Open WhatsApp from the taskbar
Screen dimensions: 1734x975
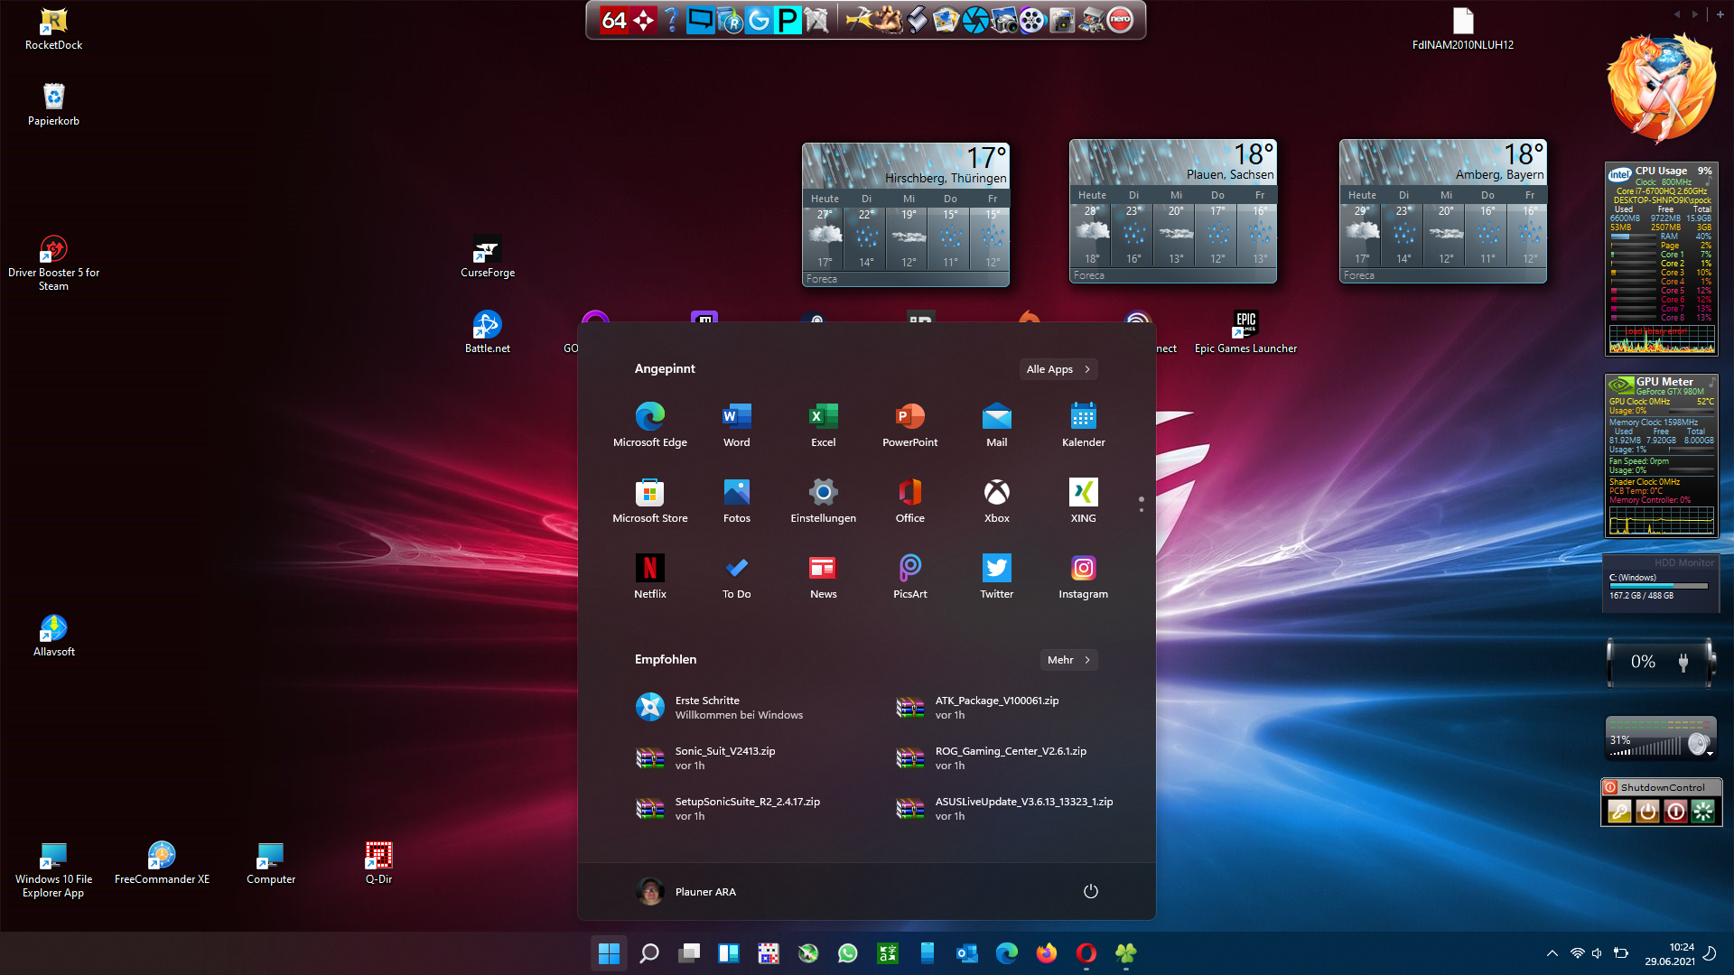point(847,953)
